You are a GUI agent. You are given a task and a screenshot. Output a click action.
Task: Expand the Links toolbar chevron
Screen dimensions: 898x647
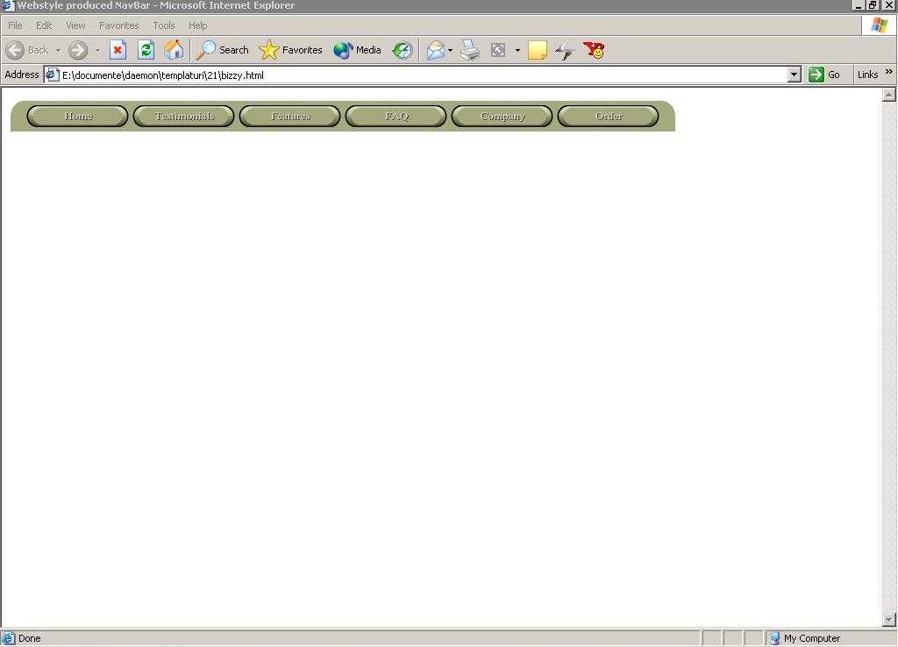(888, 74)
